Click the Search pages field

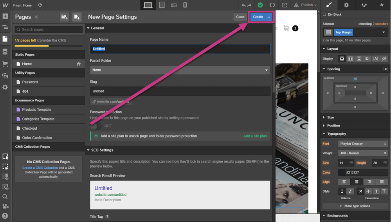coord(49,29)
